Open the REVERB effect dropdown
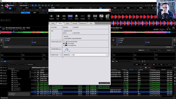 pos(54,8)
